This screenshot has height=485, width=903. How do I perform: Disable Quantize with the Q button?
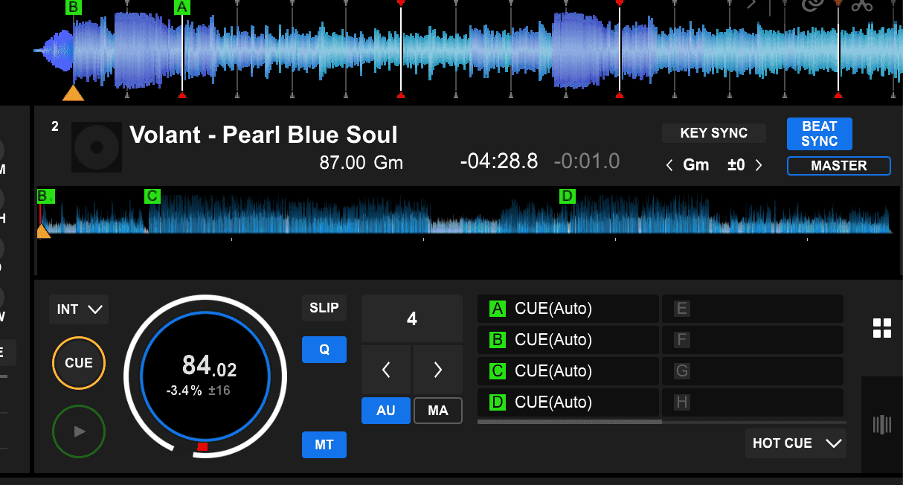324,350
